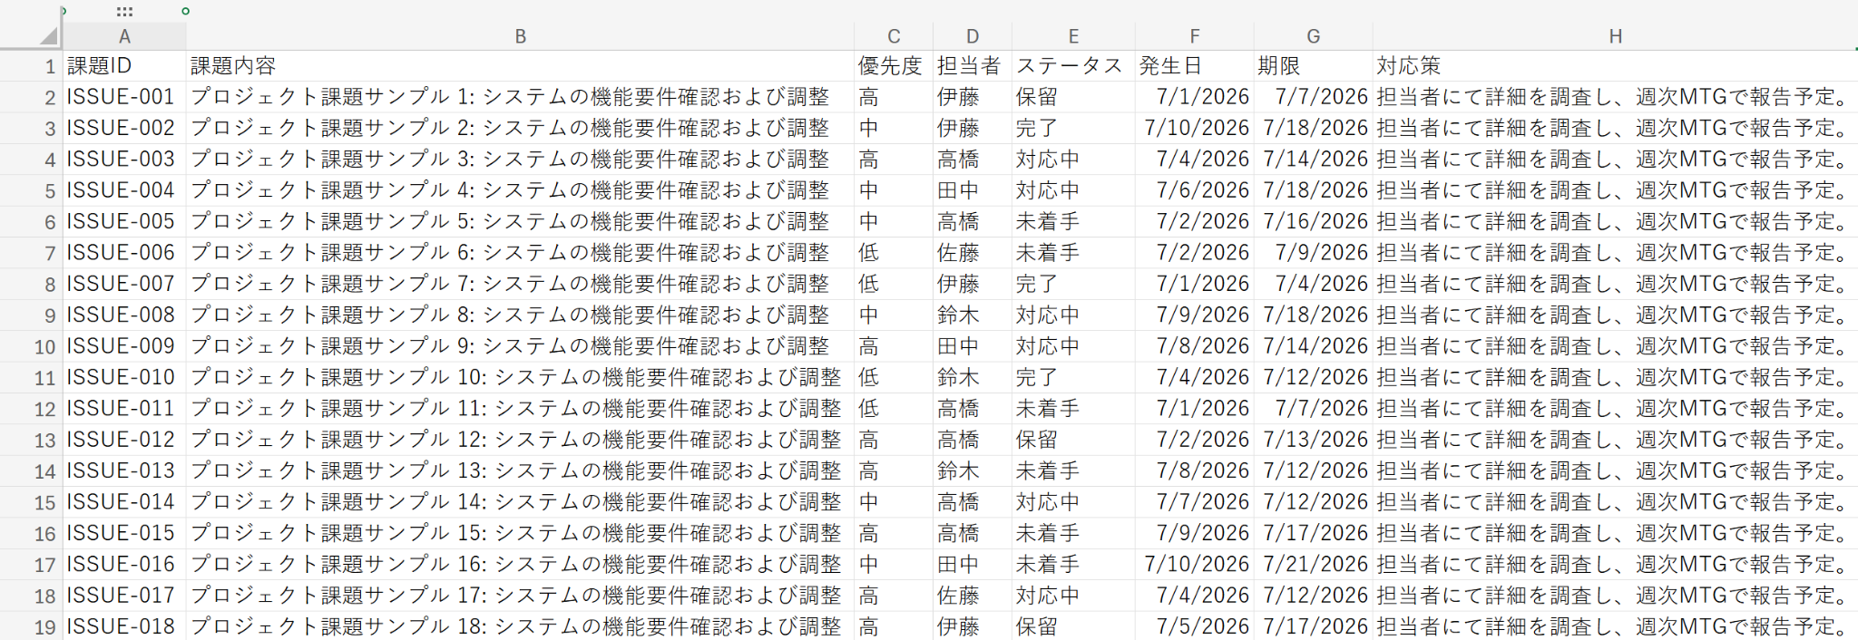This screenshot has height=640, width=1858.
Task: Select row 19 header
Action: 31,626
